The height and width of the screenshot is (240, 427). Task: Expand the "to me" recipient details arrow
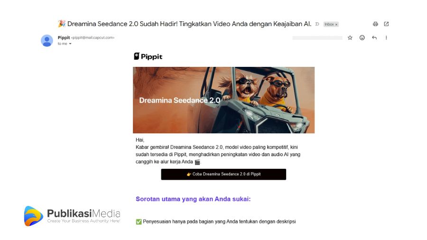[x=70, y=44]
